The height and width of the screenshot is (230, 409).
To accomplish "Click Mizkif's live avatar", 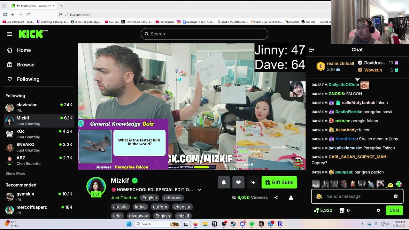I will [96, 186].
